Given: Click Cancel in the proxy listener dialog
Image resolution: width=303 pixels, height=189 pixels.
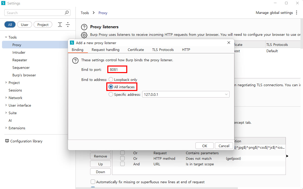Looking at the screenshot, I should click(x=224, y=146).
